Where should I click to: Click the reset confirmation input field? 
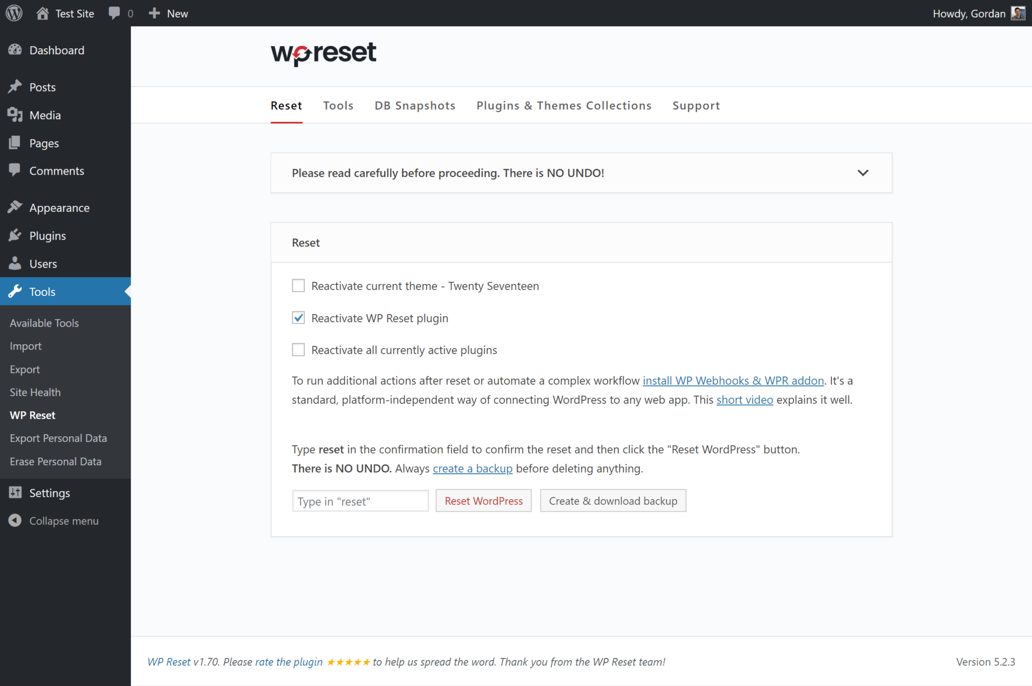(360, 500)
